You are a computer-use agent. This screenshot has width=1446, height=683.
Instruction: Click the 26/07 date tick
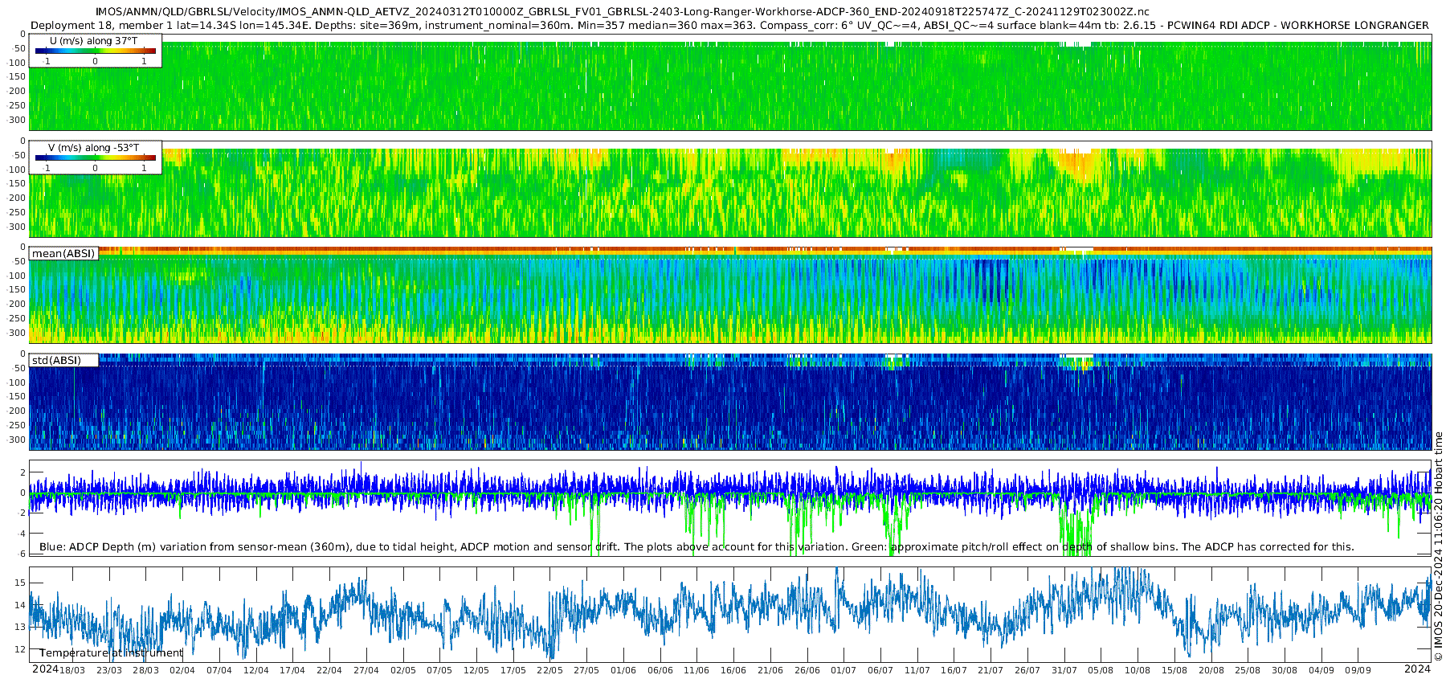pyautogui.click(x=1027, y=670)
